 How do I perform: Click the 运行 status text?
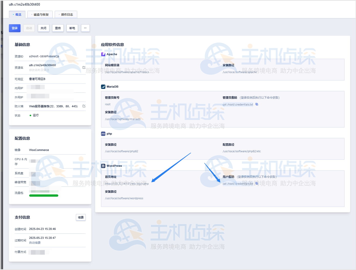click(36, 115)
